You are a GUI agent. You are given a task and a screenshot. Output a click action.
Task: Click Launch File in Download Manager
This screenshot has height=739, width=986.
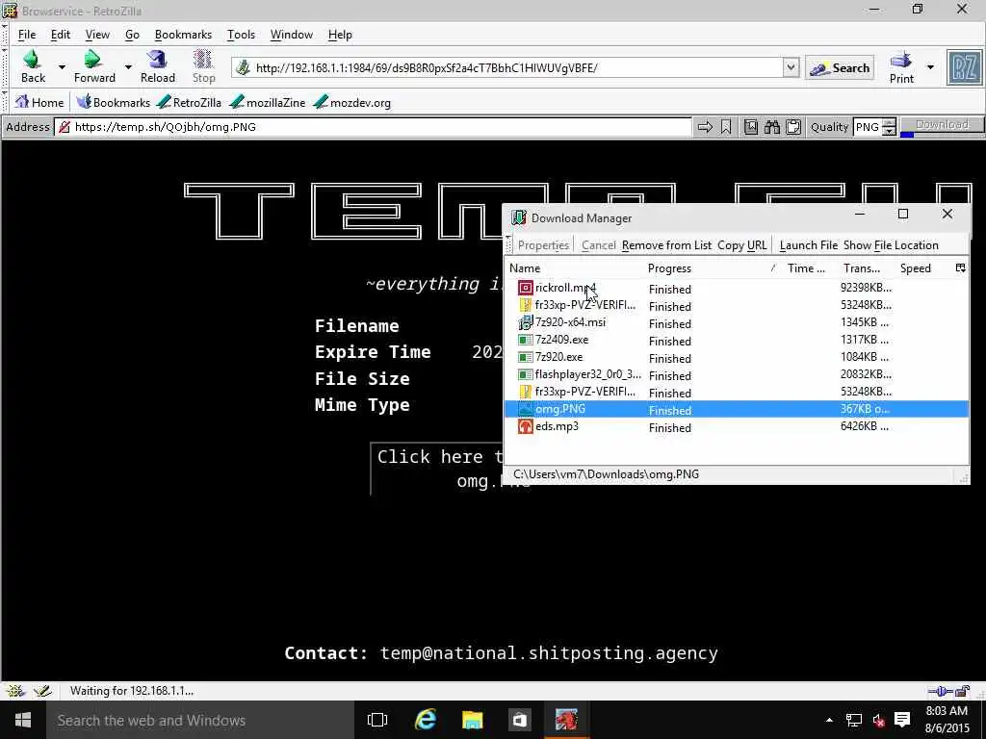[x=809, y=245]
